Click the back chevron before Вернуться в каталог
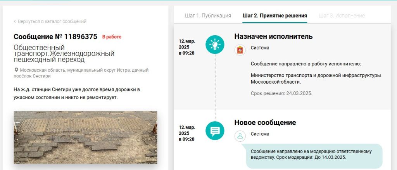 [x=15, y=22]
